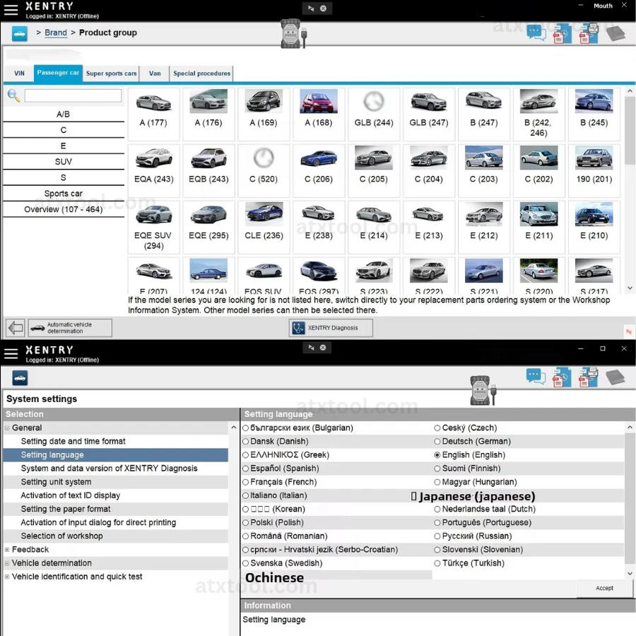Open Activation of text ID display
This screenshot has width=636, height=636.
[x=116, y=495]
